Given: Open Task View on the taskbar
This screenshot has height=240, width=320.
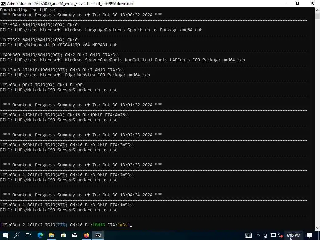Looking at the screenshot, I should [x=28, y=235].
